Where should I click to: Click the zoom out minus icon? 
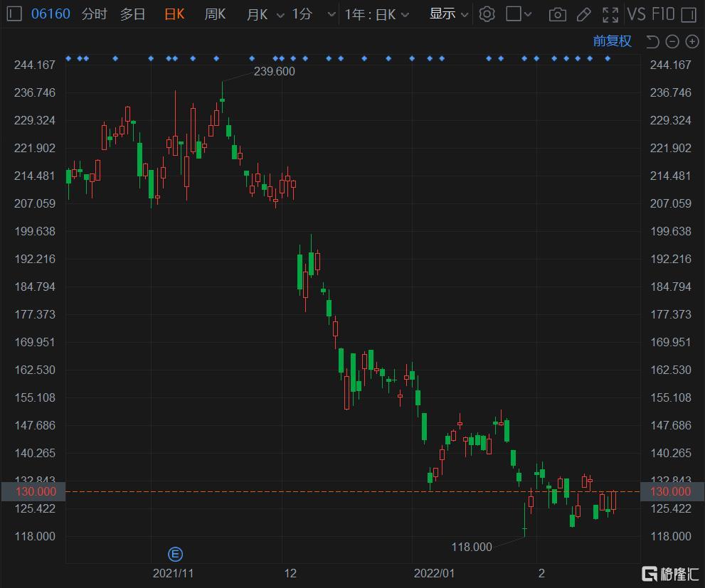pyautogui.click(x=673, y=42)
